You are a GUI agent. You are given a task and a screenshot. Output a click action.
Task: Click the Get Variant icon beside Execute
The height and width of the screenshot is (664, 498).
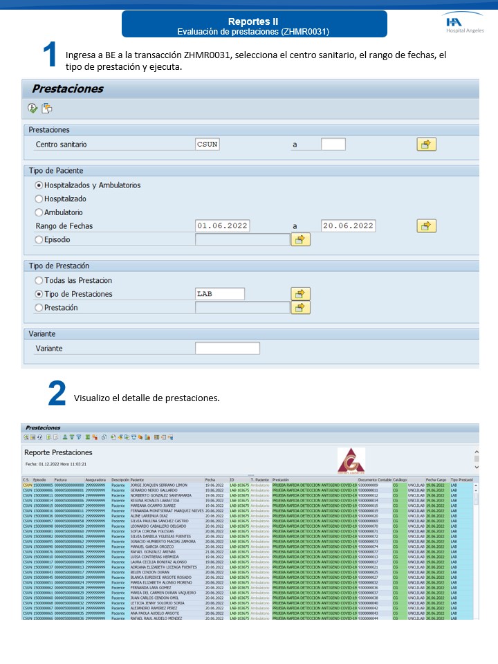[x=47, y=108]
